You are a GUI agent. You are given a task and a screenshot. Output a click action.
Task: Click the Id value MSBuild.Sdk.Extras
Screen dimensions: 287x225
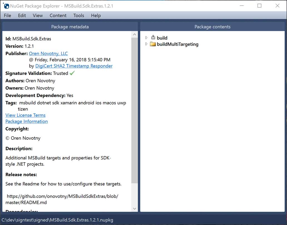click(x=32, y=39)
